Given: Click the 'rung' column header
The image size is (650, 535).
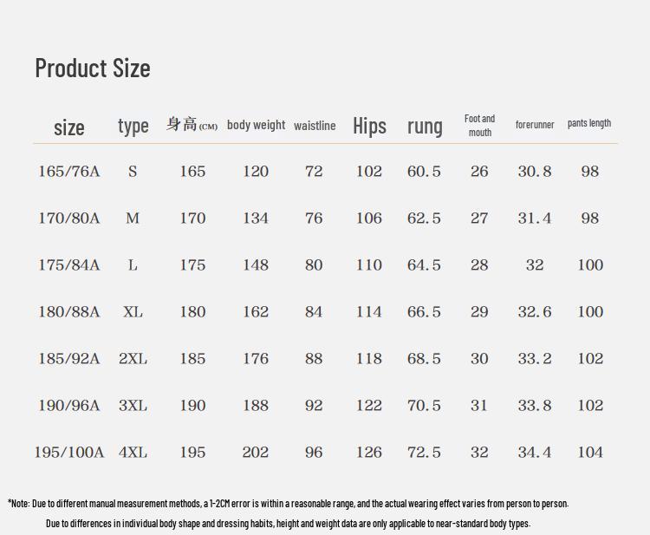Looking at the screenshot, I should [425, 126].
